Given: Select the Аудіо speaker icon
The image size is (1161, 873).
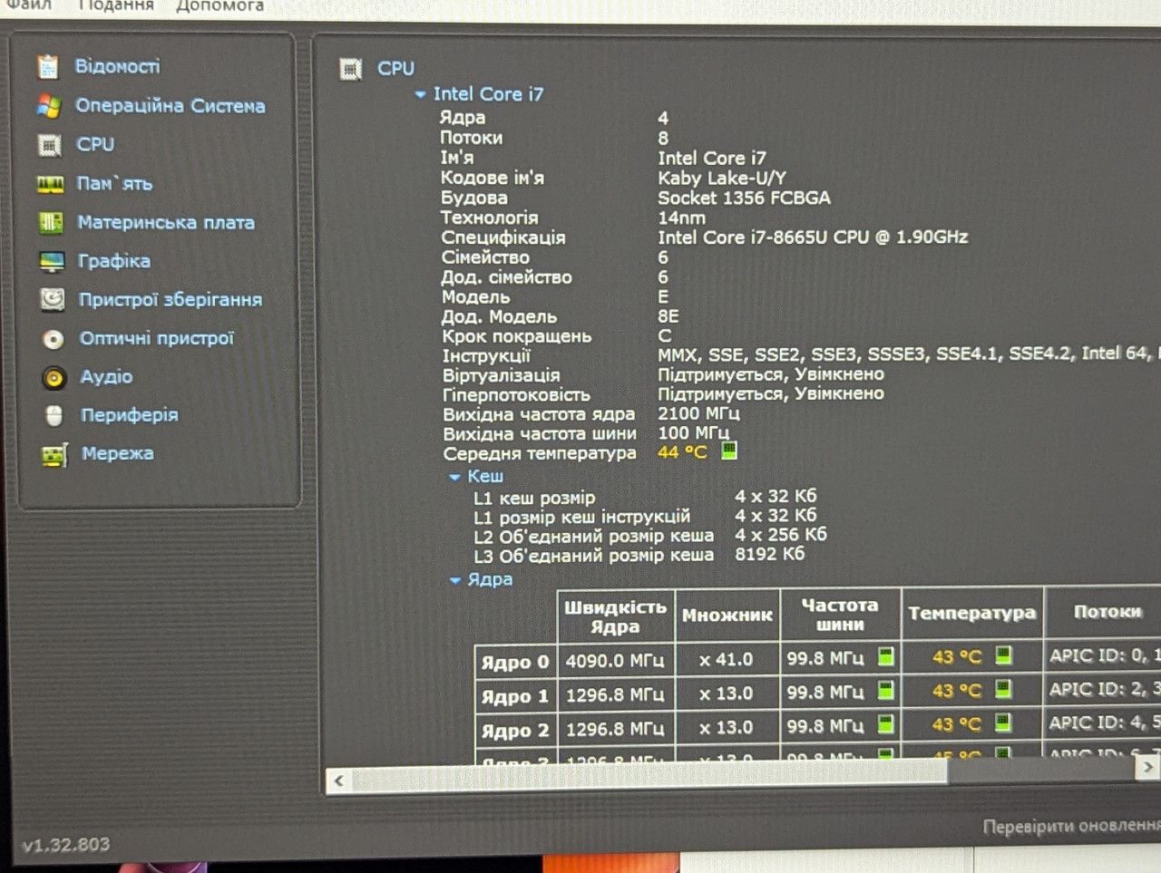Looking at the screenshot, I should pos(54,377).
